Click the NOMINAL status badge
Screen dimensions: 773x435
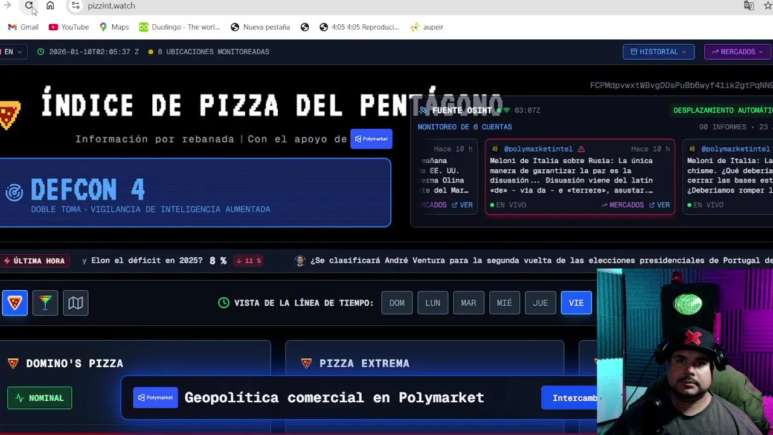pos(40,398)
